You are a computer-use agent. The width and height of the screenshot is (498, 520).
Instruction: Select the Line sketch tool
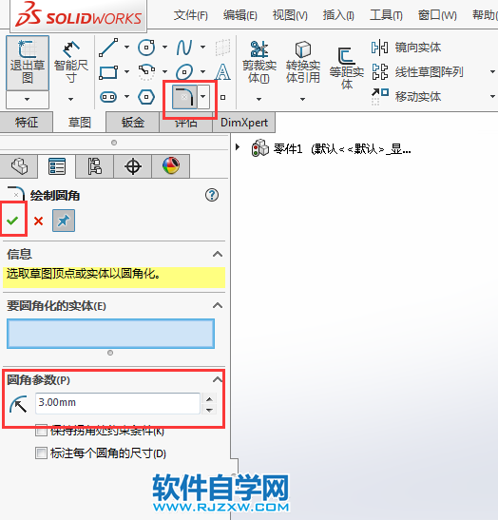(108, 48)
